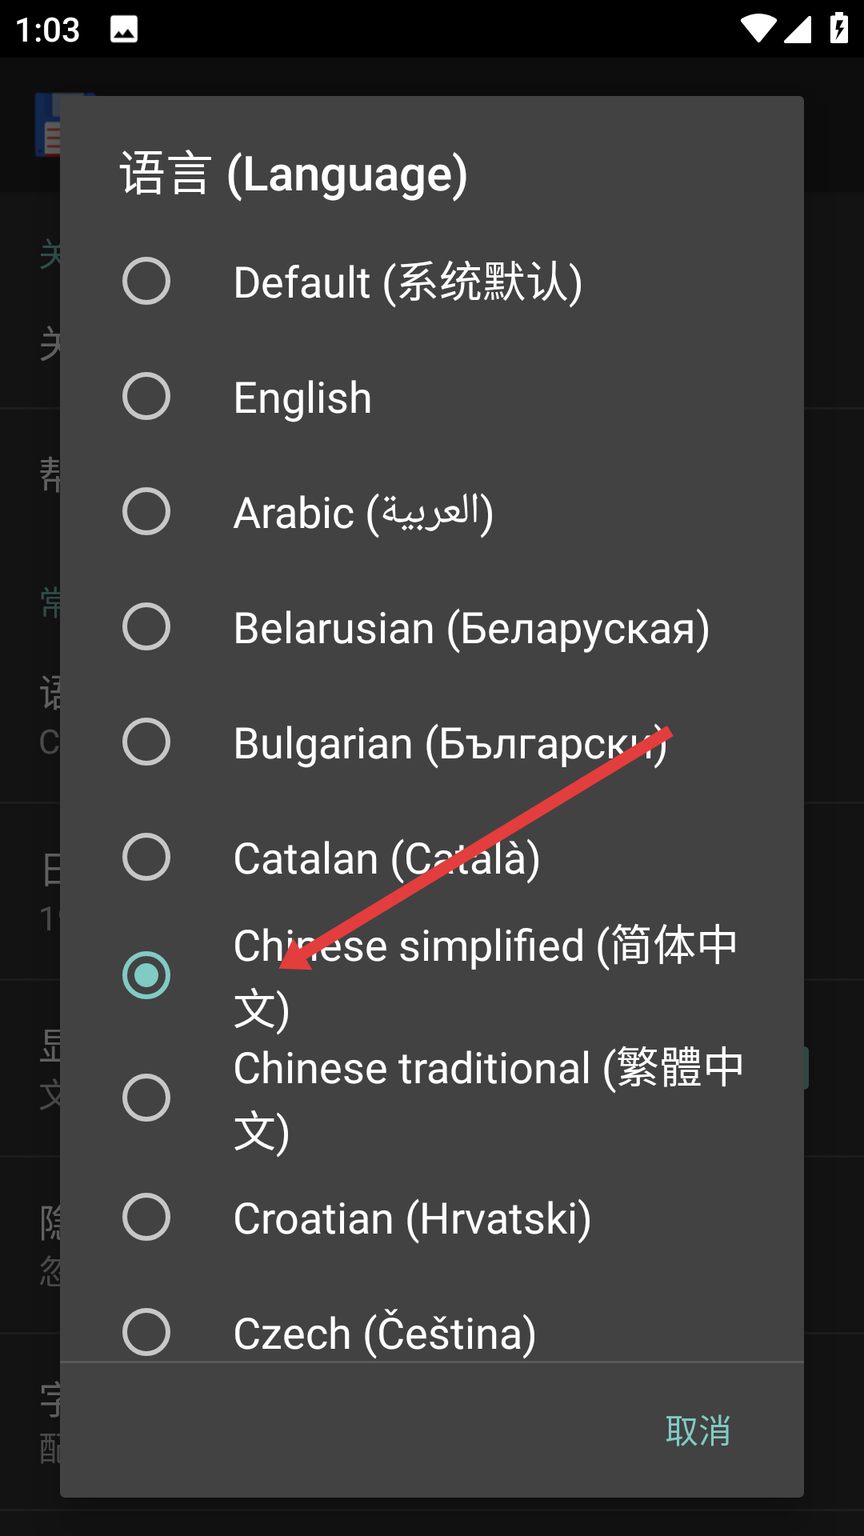Select the Default (系统默认) radio button

tap(146, 282)
